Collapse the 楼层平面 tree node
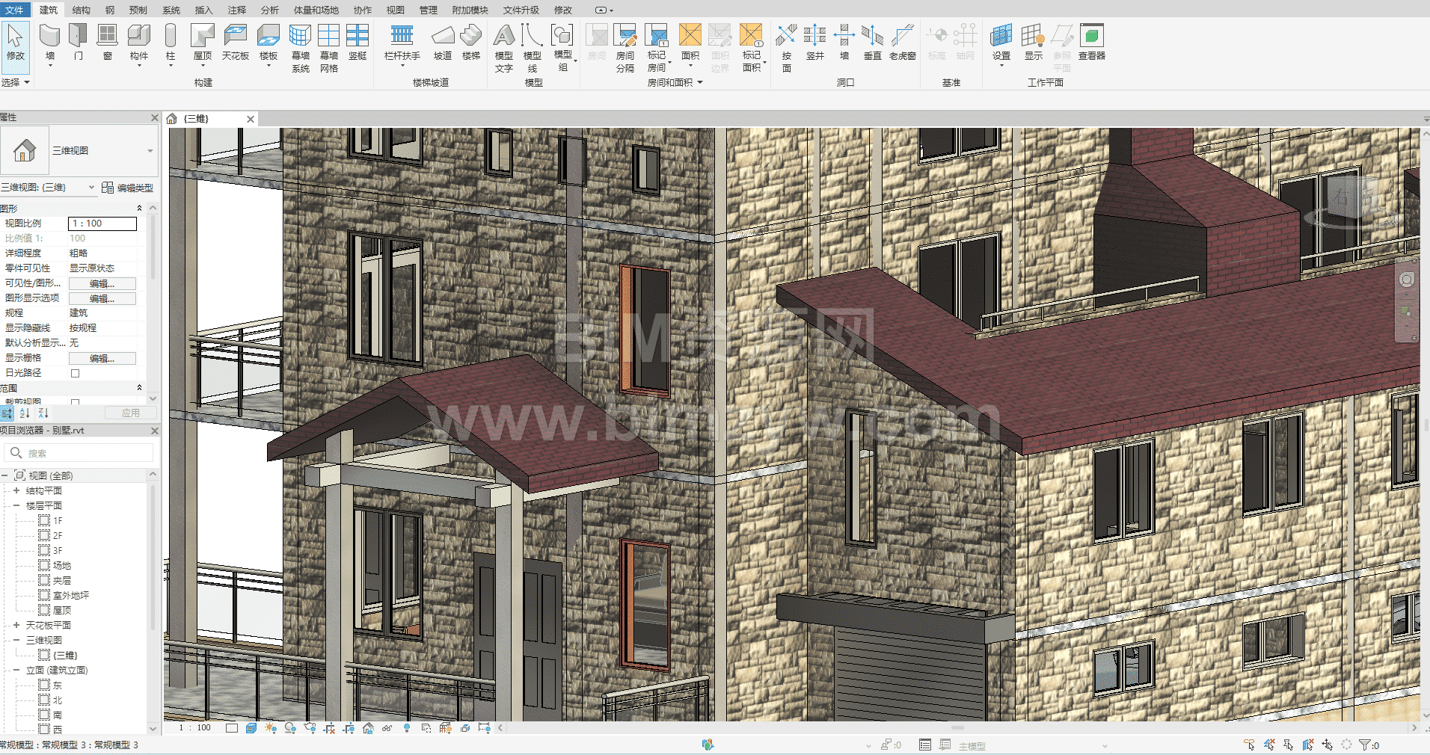 tap(16, 506)
